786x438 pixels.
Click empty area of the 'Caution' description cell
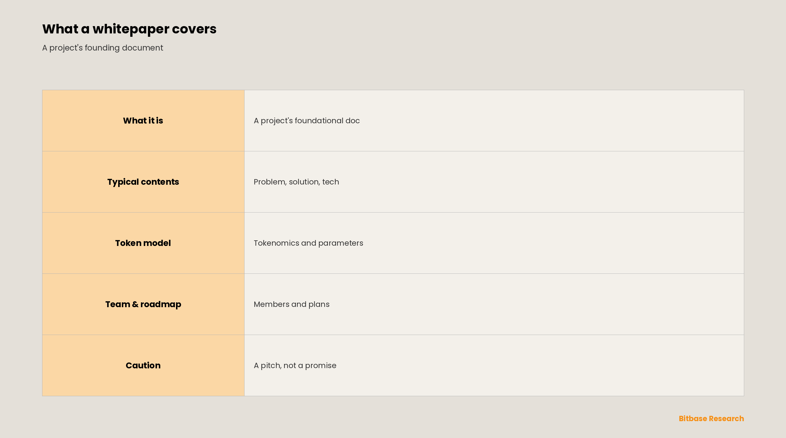pos(549,365)
